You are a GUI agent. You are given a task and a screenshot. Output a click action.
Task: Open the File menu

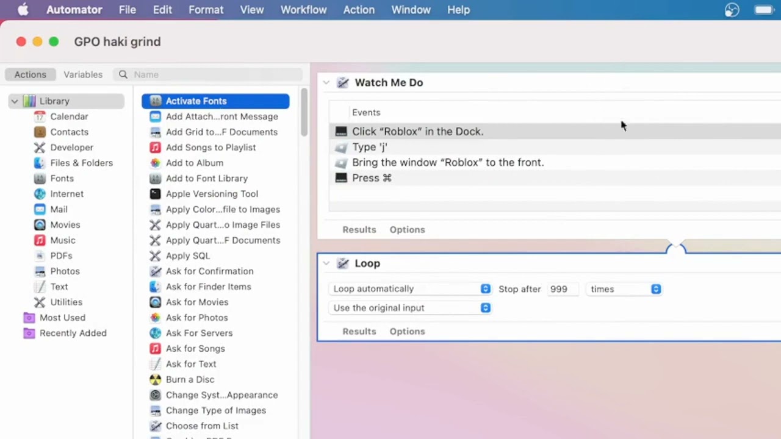(127, 10)
